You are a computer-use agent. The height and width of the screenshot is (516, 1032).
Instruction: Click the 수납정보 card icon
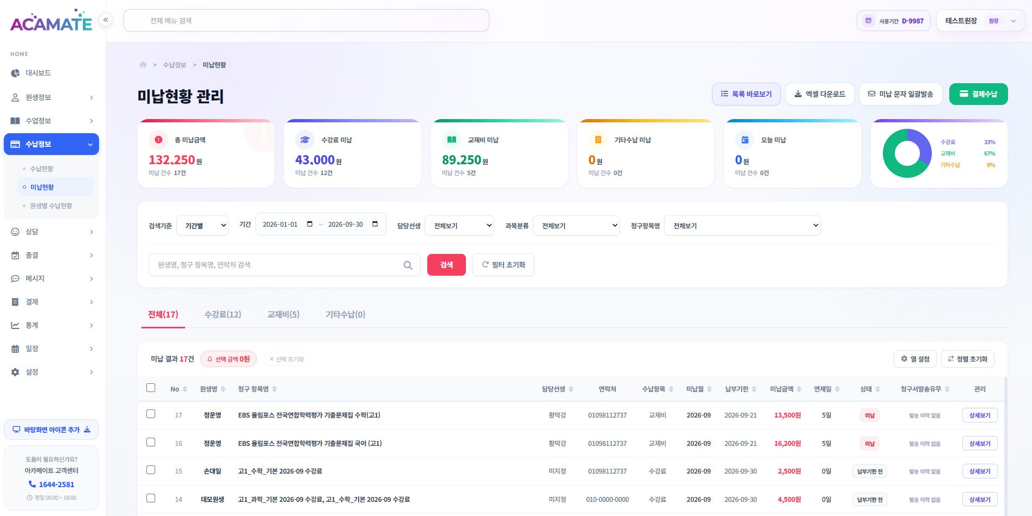15,144
